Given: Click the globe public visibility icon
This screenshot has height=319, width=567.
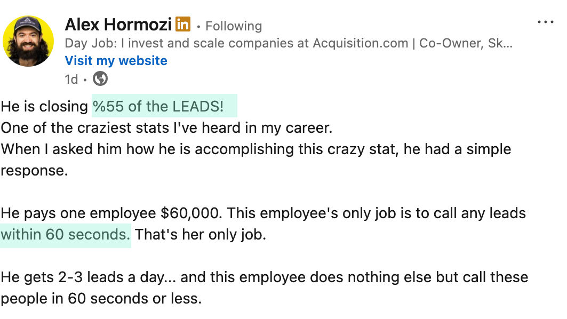Looking at the screenshot, I should click(x=100, y=79).
